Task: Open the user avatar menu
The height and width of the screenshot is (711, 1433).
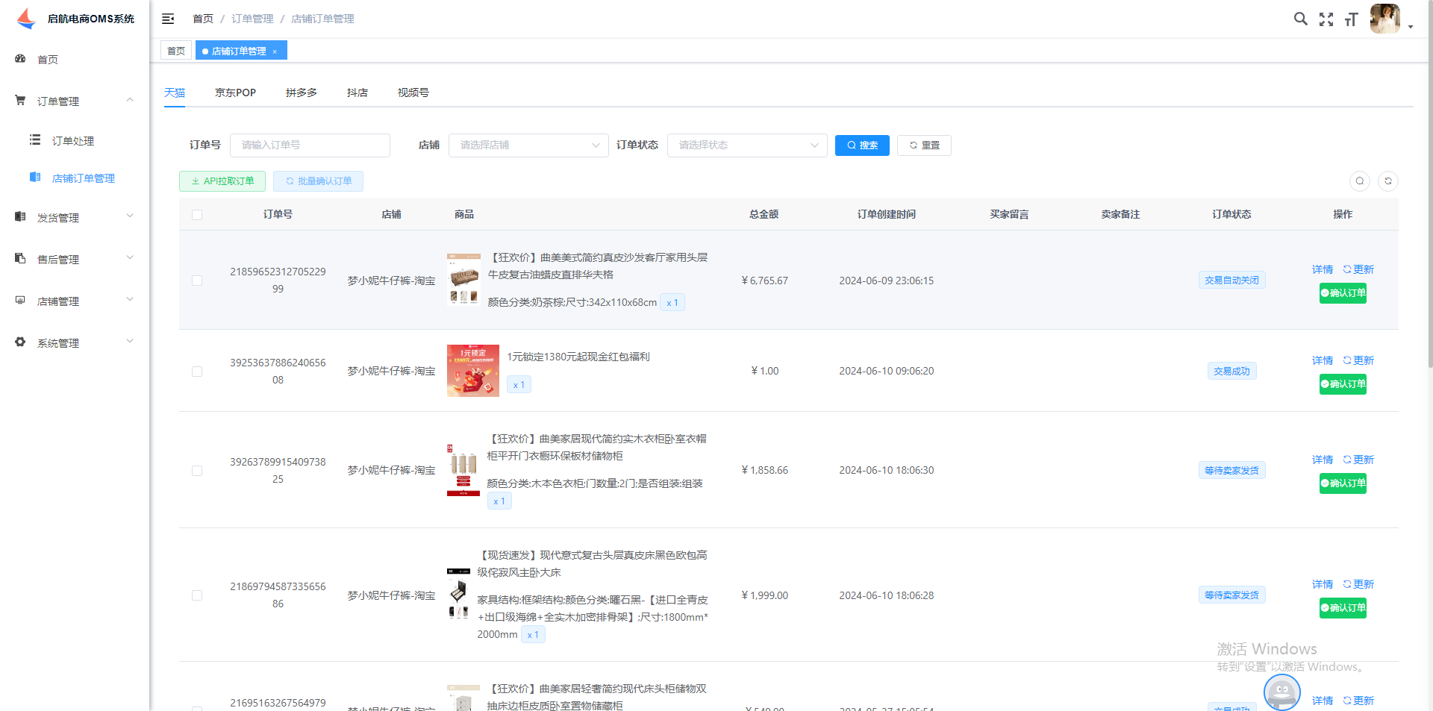Action: tap(1385, 19)
